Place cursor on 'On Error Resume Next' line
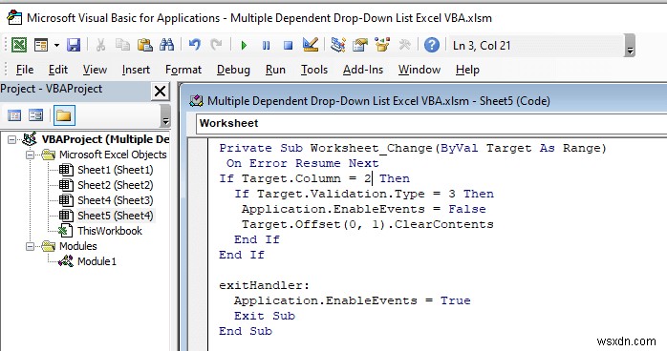This screenshot has height=351, width=667. [x=302, y=163]
